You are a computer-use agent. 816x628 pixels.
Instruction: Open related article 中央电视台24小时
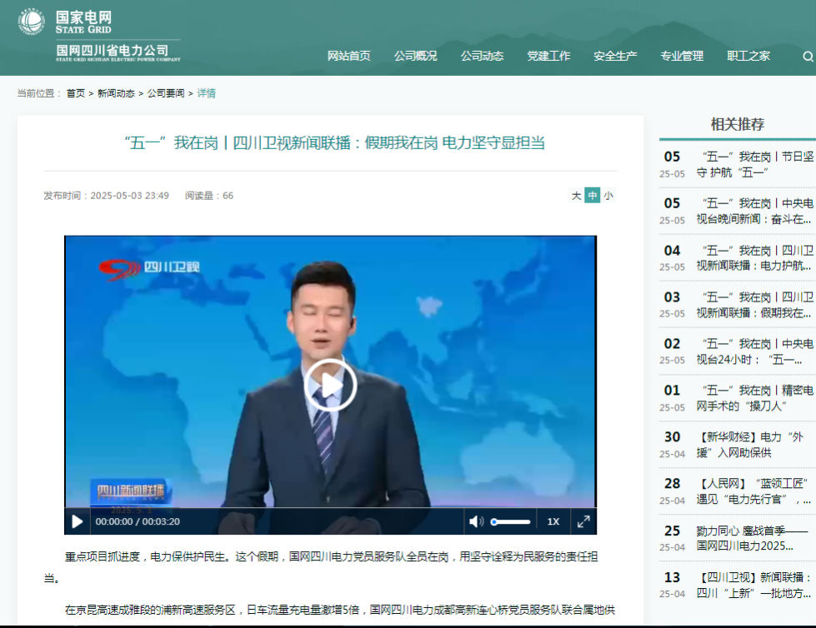click(755, 351)
